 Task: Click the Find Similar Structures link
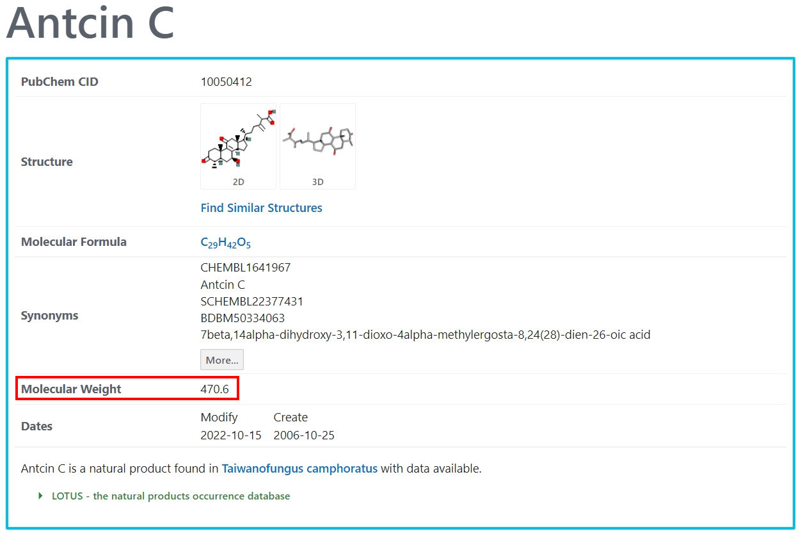click(261, 208)
